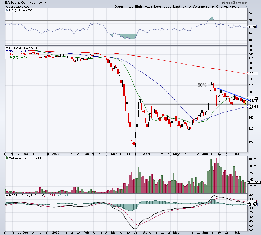Click the 300 price axis label
Screen dimensions: 261x235
tap(251, 63)
